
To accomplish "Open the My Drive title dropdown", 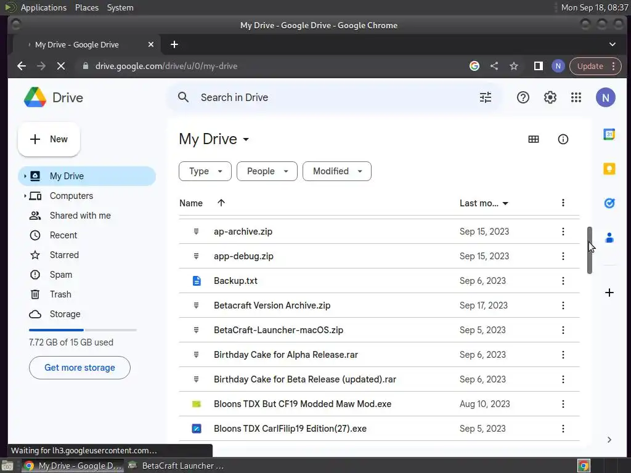I will [x=214, y=139].
